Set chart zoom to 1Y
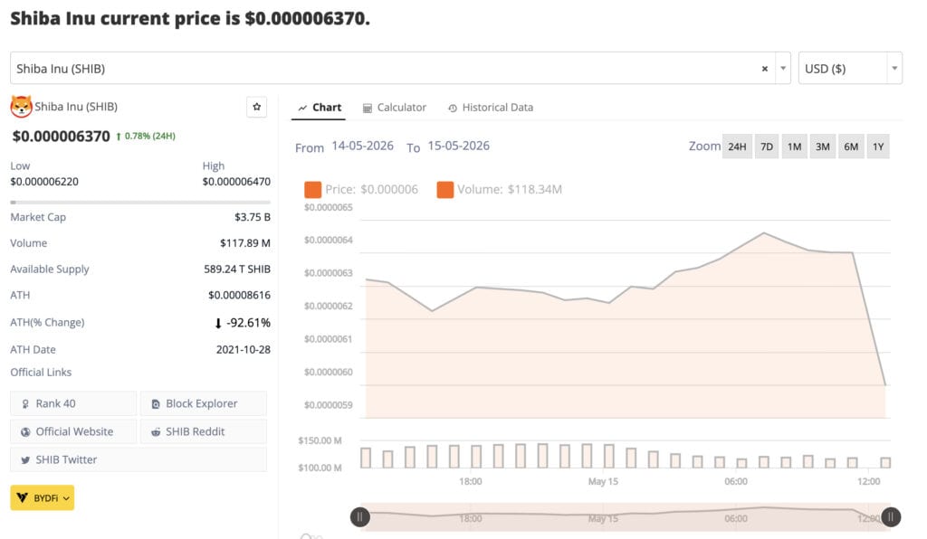This screenshot has height=539, width=927. (878, 147)
